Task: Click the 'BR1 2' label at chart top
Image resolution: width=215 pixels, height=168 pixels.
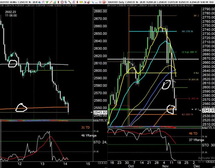Action: [x=196, y=16]
